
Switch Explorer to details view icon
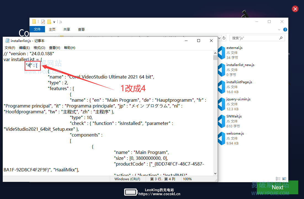(278, 179)
